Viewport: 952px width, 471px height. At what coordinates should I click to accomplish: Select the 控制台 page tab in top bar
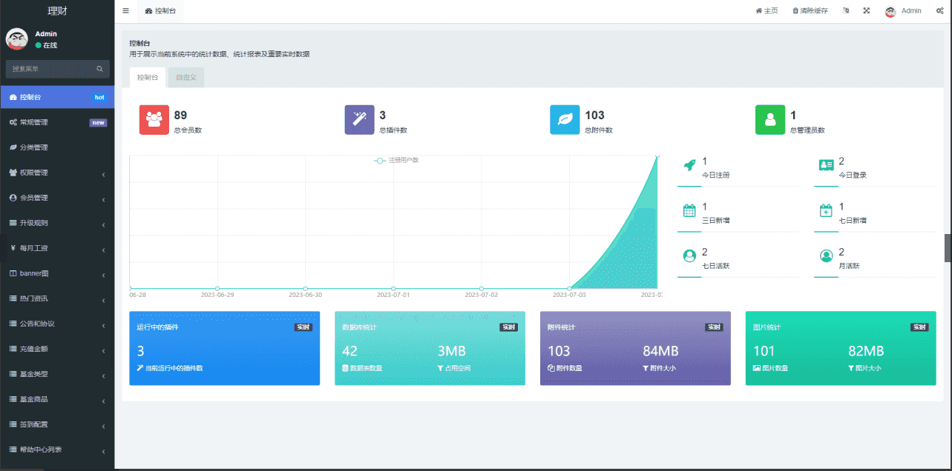pyautogui.click(x=160, y=11)
